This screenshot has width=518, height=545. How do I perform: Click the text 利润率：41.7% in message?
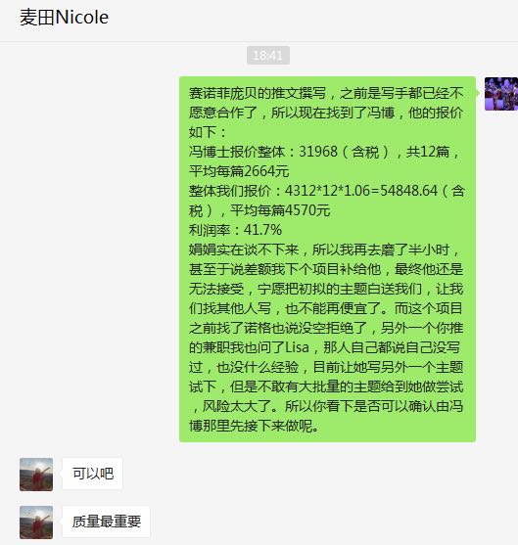pos(235,230)
